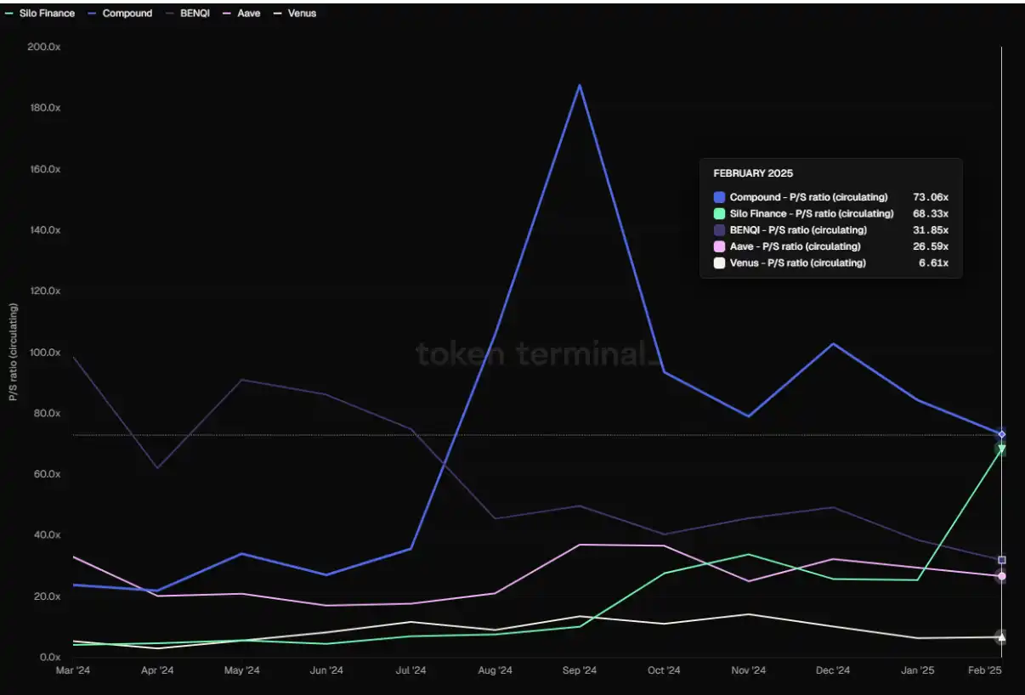This screenshot has width=1025, height=695.
Task: Click the Compound peak point in Sep '24
Action: [x=580, y=85]
